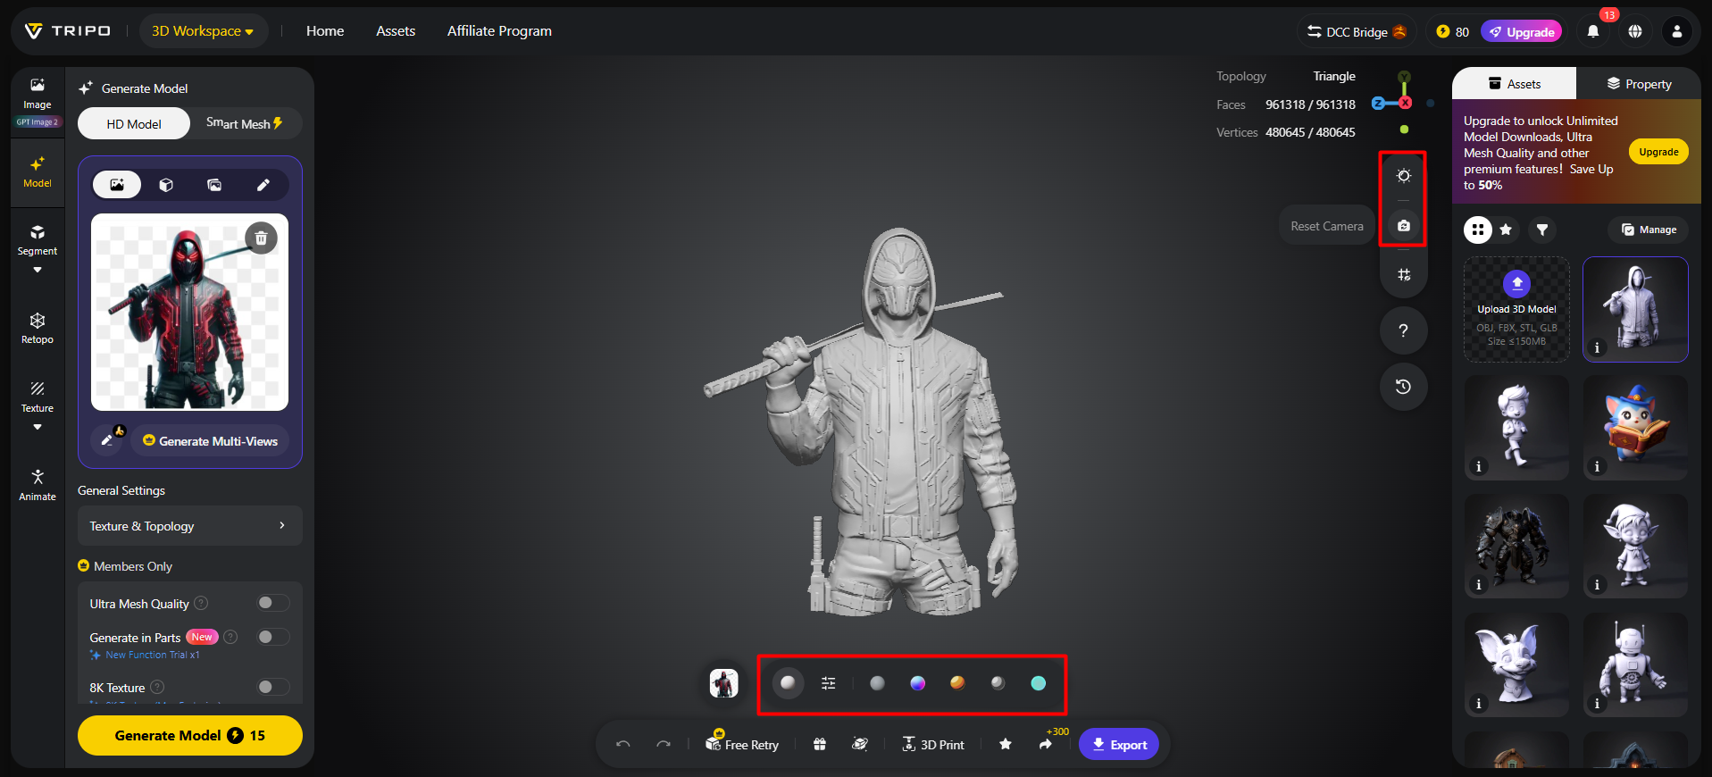Click the Free Retry button

click(742, 744)
